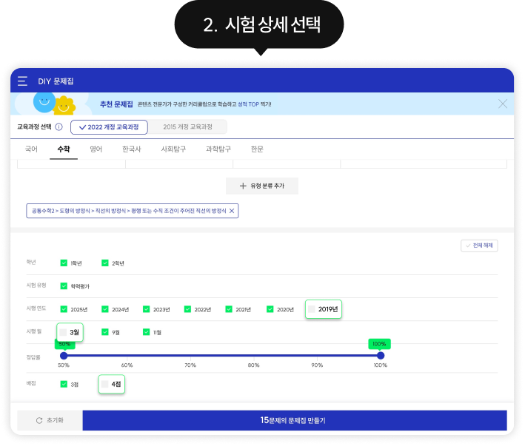The height and width of the screenshot is (446, 525).
Task: Check the 3월 month checkbox
Action: coord(64,332)
